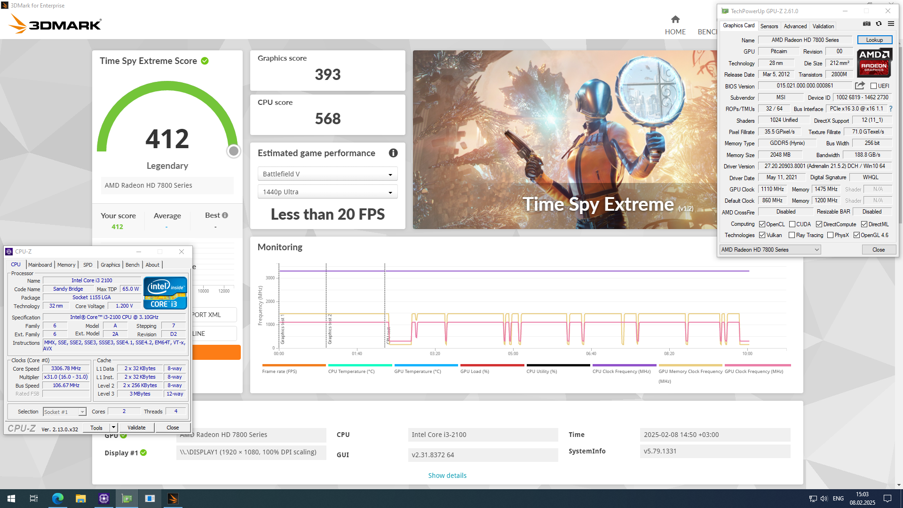Click the Intel Core i3 logo in CPU-Z
903x508 pixels.
tap(165, 293)
